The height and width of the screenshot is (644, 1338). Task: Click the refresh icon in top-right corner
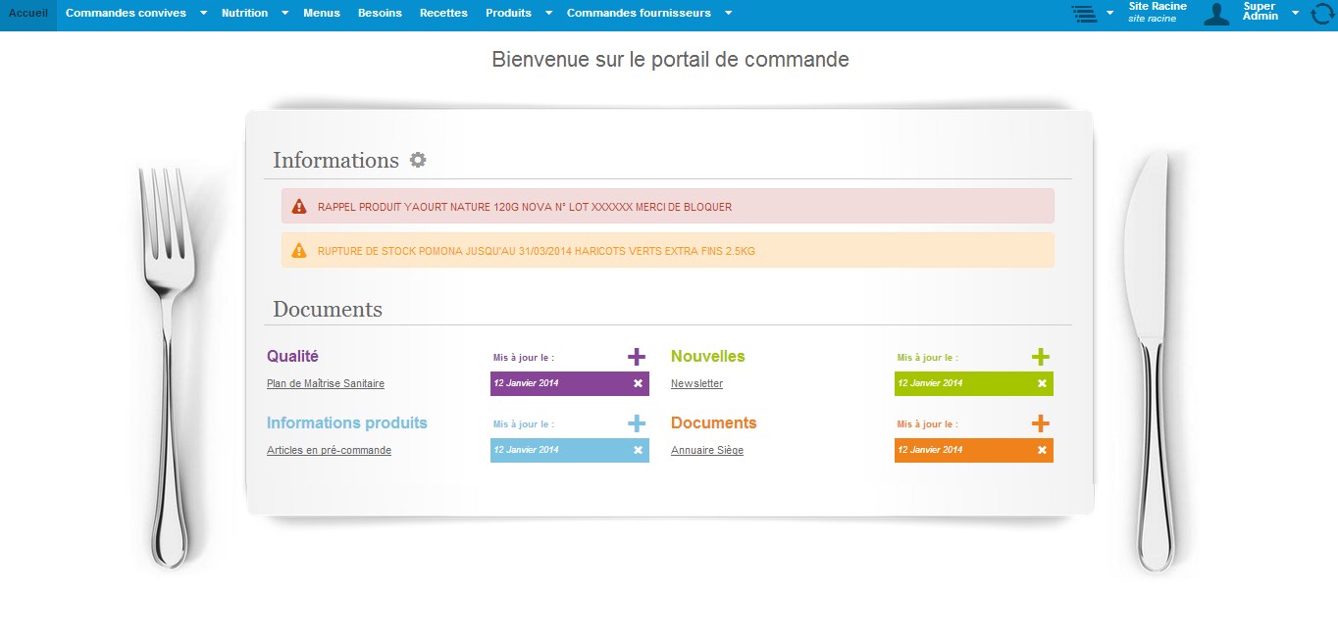tap(1322, 14)
